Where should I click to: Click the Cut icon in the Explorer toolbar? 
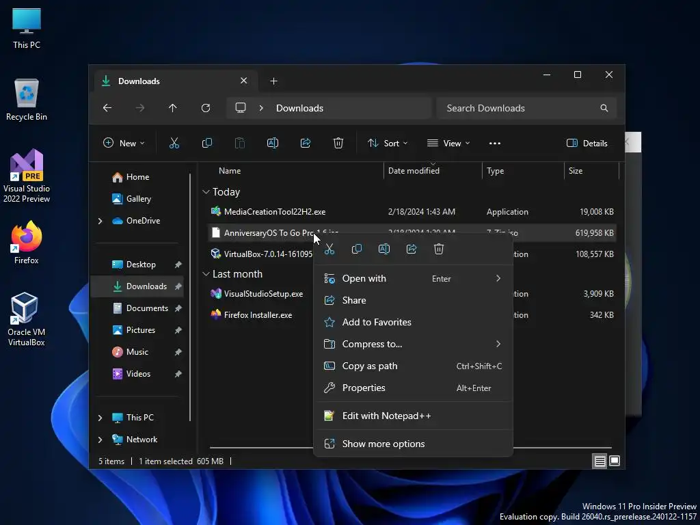tap(174, 144)
